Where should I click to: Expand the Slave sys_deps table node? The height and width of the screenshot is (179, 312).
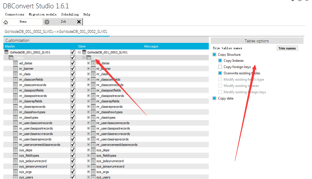click(x=89, y=150)
